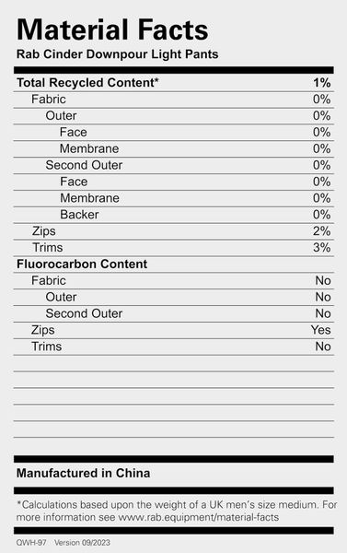Click the Second Outer fluorocarbon No value
The image size is (347, 553).
click(x=323, y=313)
